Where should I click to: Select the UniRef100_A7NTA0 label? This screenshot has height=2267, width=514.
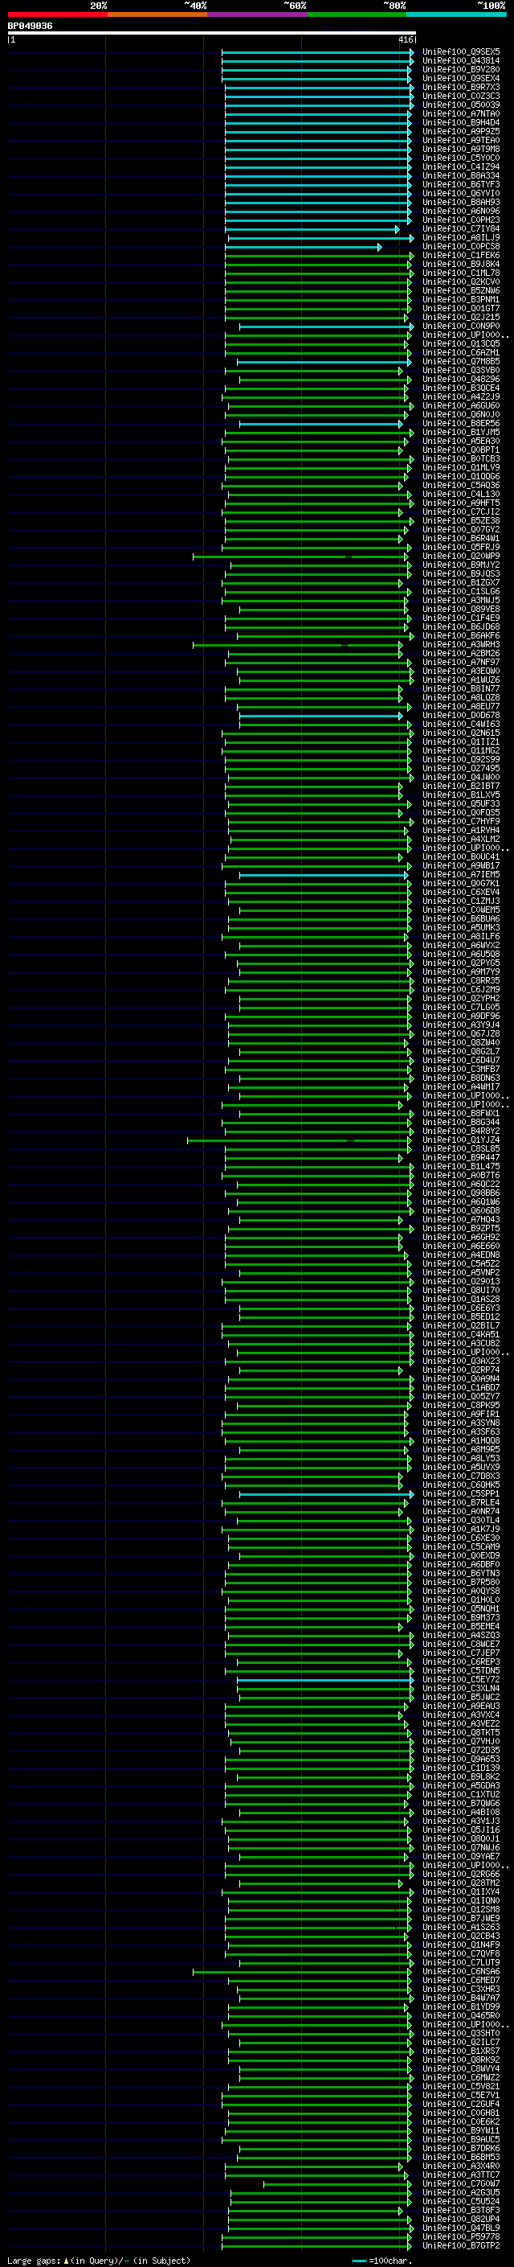[x=461, y=113]
